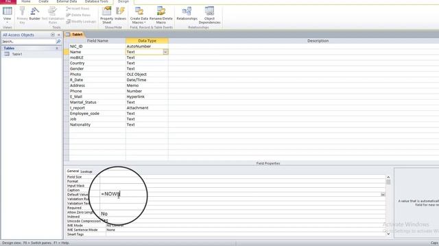
Task: Select Table1 in the navigation pane
Action: pos(16,54)
